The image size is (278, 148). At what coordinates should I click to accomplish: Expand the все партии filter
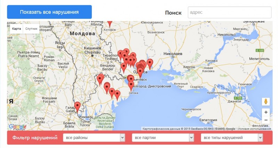coord(163,138)
